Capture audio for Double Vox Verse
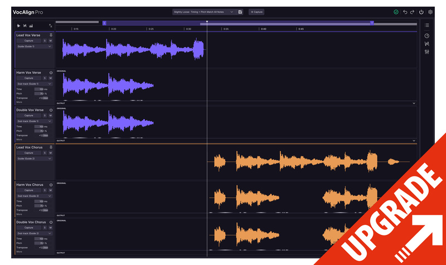Image resolution: width=446 pixels, height=265 pixels. 29,116
